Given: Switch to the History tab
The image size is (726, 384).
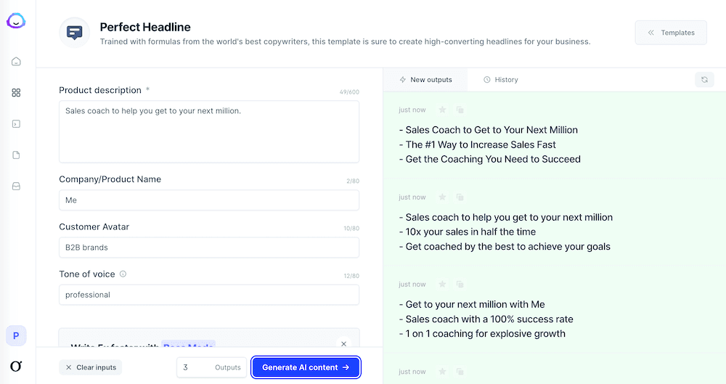Looking at the screenshot, I should (x=500, y=80).
